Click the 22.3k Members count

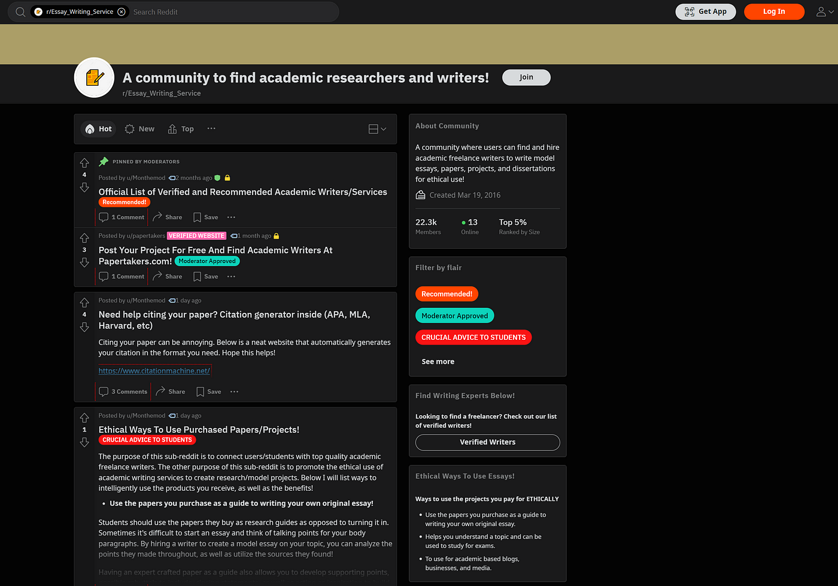[x=428, y=226]
